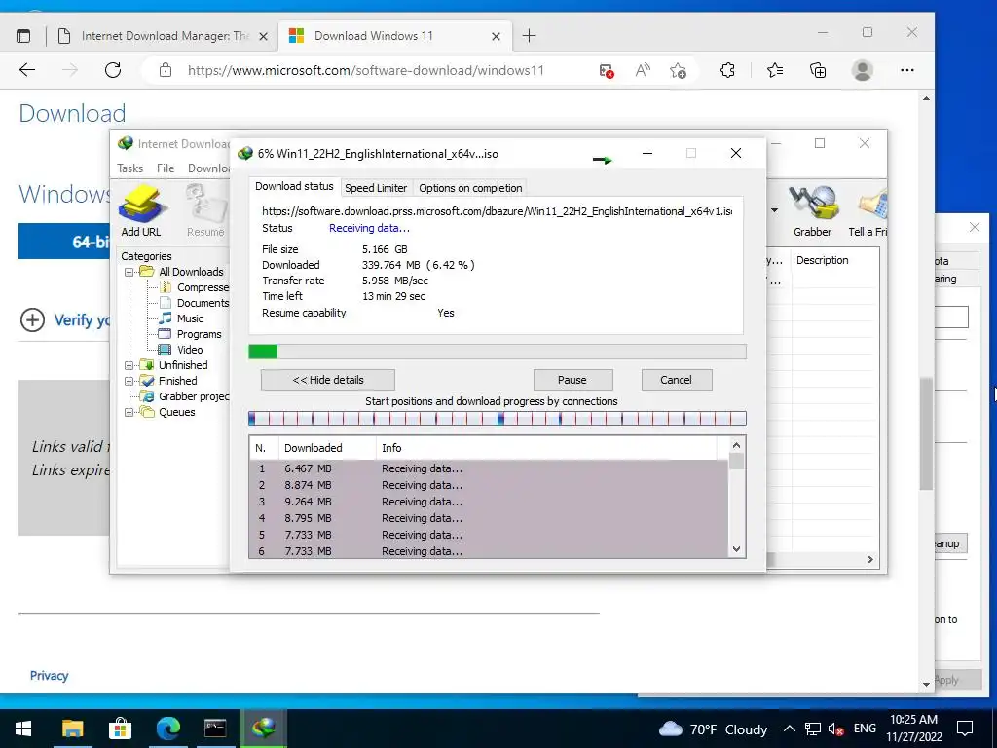The image size is (997, 748).
Task: Cancel the download
Action: pyautogui.click(x=676, y=380)
